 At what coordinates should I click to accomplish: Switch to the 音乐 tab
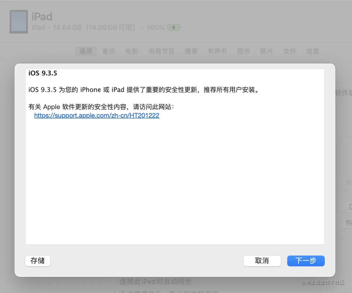[x=109, y=51]
